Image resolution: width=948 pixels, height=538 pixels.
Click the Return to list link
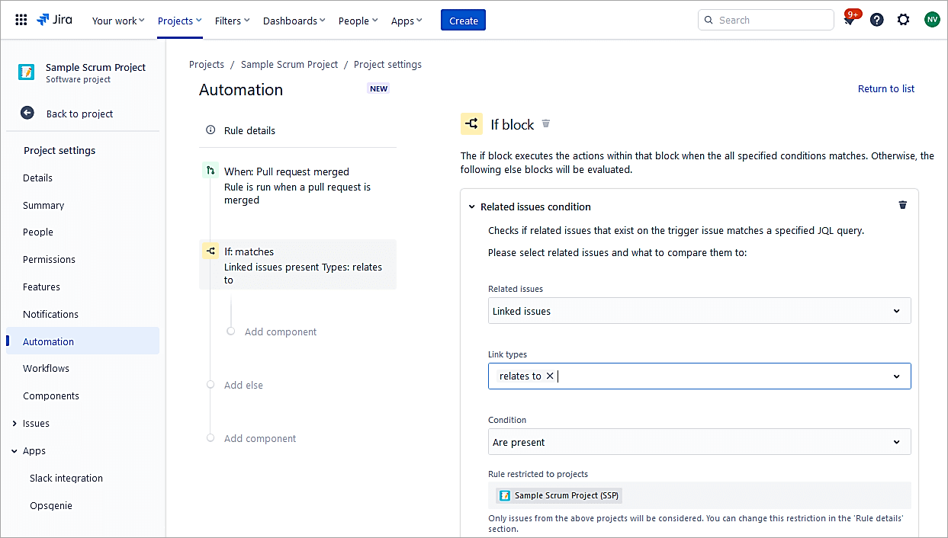coord(885,89)
